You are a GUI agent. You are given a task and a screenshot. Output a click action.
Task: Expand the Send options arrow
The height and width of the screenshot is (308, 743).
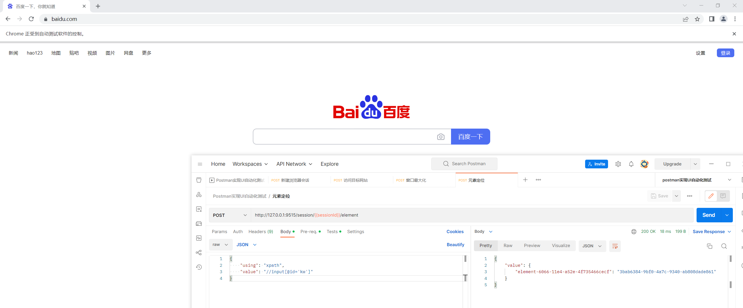tap(727, 215)
